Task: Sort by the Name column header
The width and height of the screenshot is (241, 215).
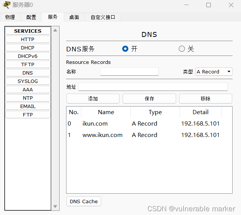Action: coord(106,112)
